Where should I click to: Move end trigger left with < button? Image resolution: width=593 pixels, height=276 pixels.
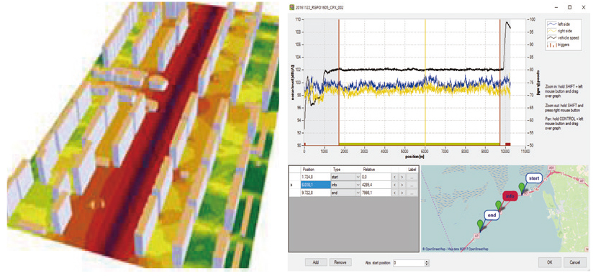tap(395, 193)
